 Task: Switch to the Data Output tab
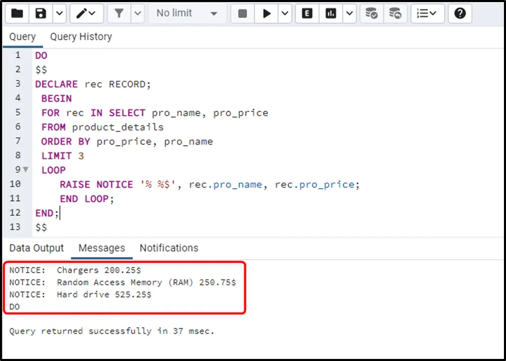(37, 248)
